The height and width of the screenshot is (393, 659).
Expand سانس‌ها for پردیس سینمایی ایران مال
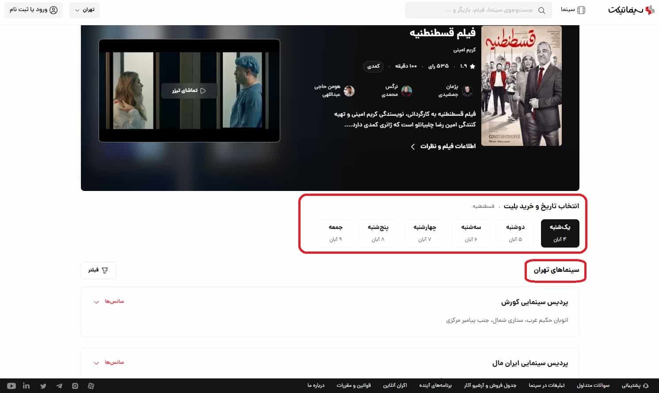pyautogui.click(x=107, y=362)
